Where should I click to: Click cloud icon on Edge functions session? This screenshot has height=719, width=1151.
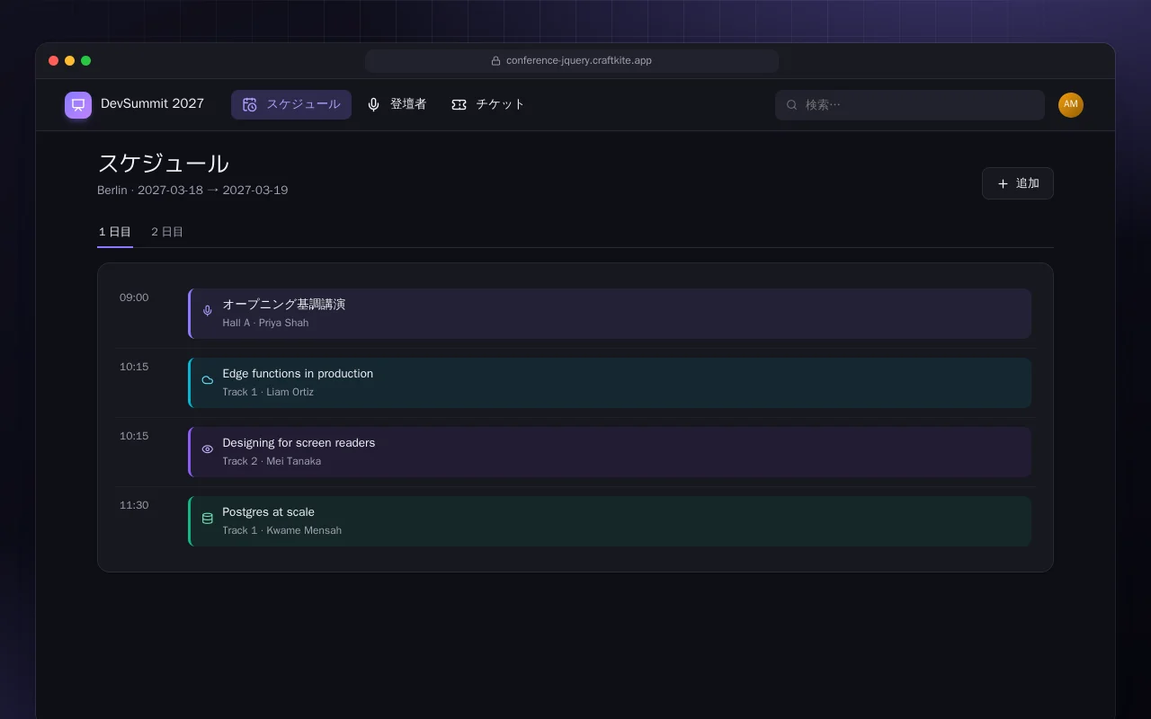(208, 379)
